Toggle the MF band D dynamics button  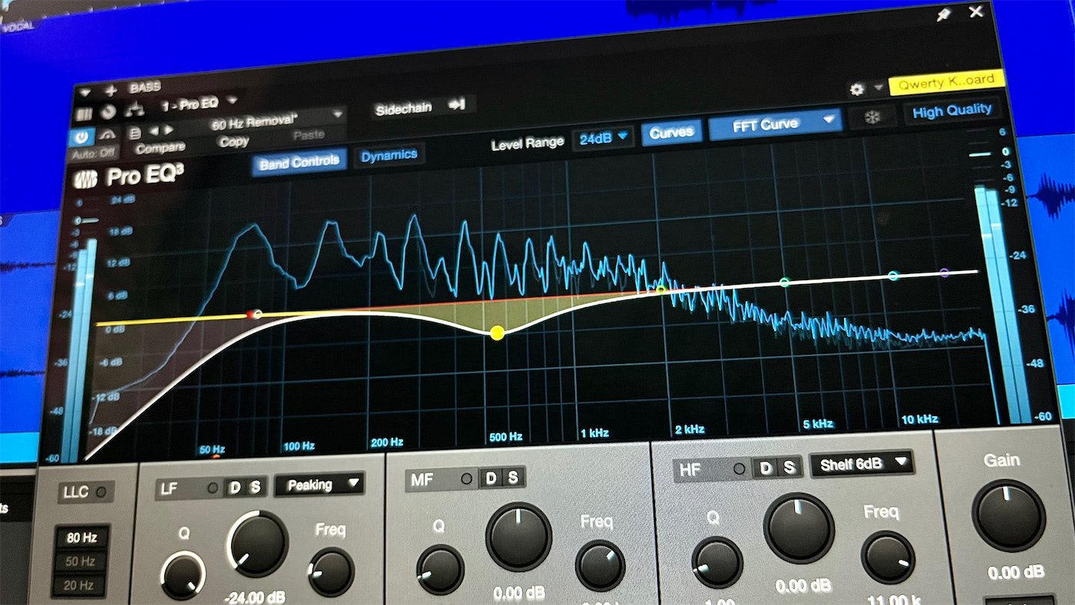point(491,478)
